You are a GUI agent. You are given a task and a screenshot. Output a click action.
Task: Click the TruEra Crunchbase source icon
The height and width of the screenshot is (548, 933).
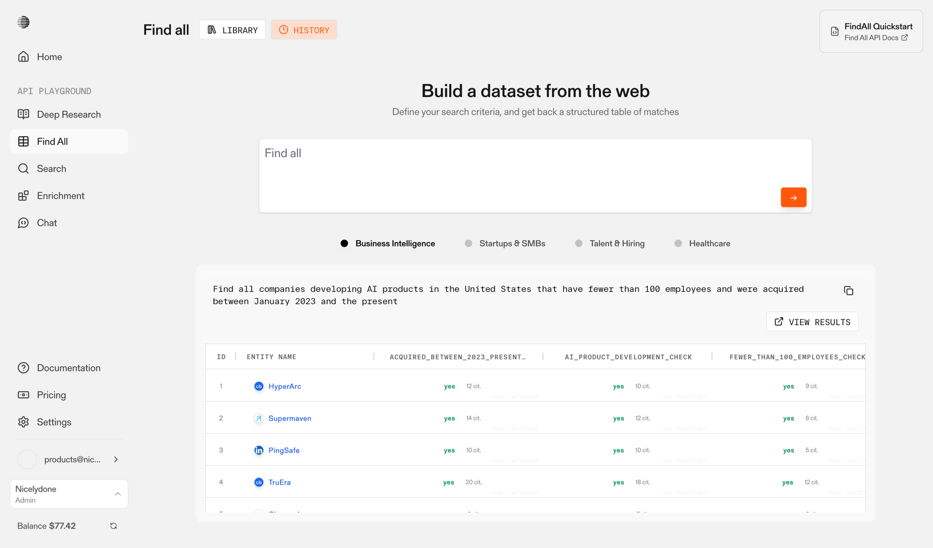[x=259, y=482]
